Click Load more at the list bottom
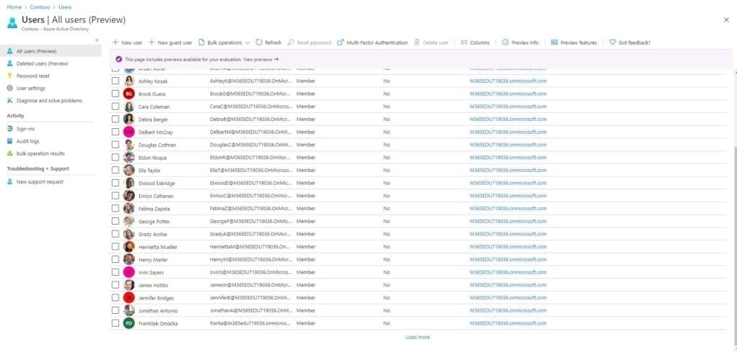 click(417, 337)
